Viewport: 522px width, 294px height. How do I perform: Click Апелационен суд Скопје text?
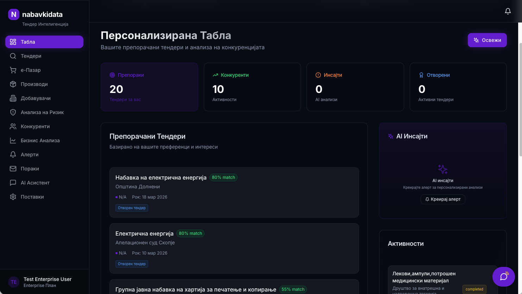pyautogui.click(x=145, y=243)
